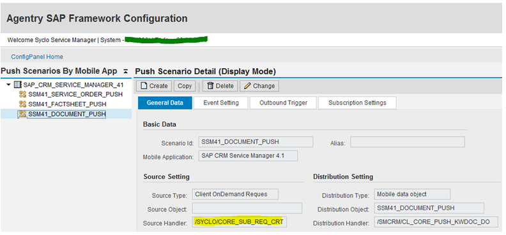Viewport: 506px width, 235px height.
Task: Click the Source Object field
Action: 247,208
